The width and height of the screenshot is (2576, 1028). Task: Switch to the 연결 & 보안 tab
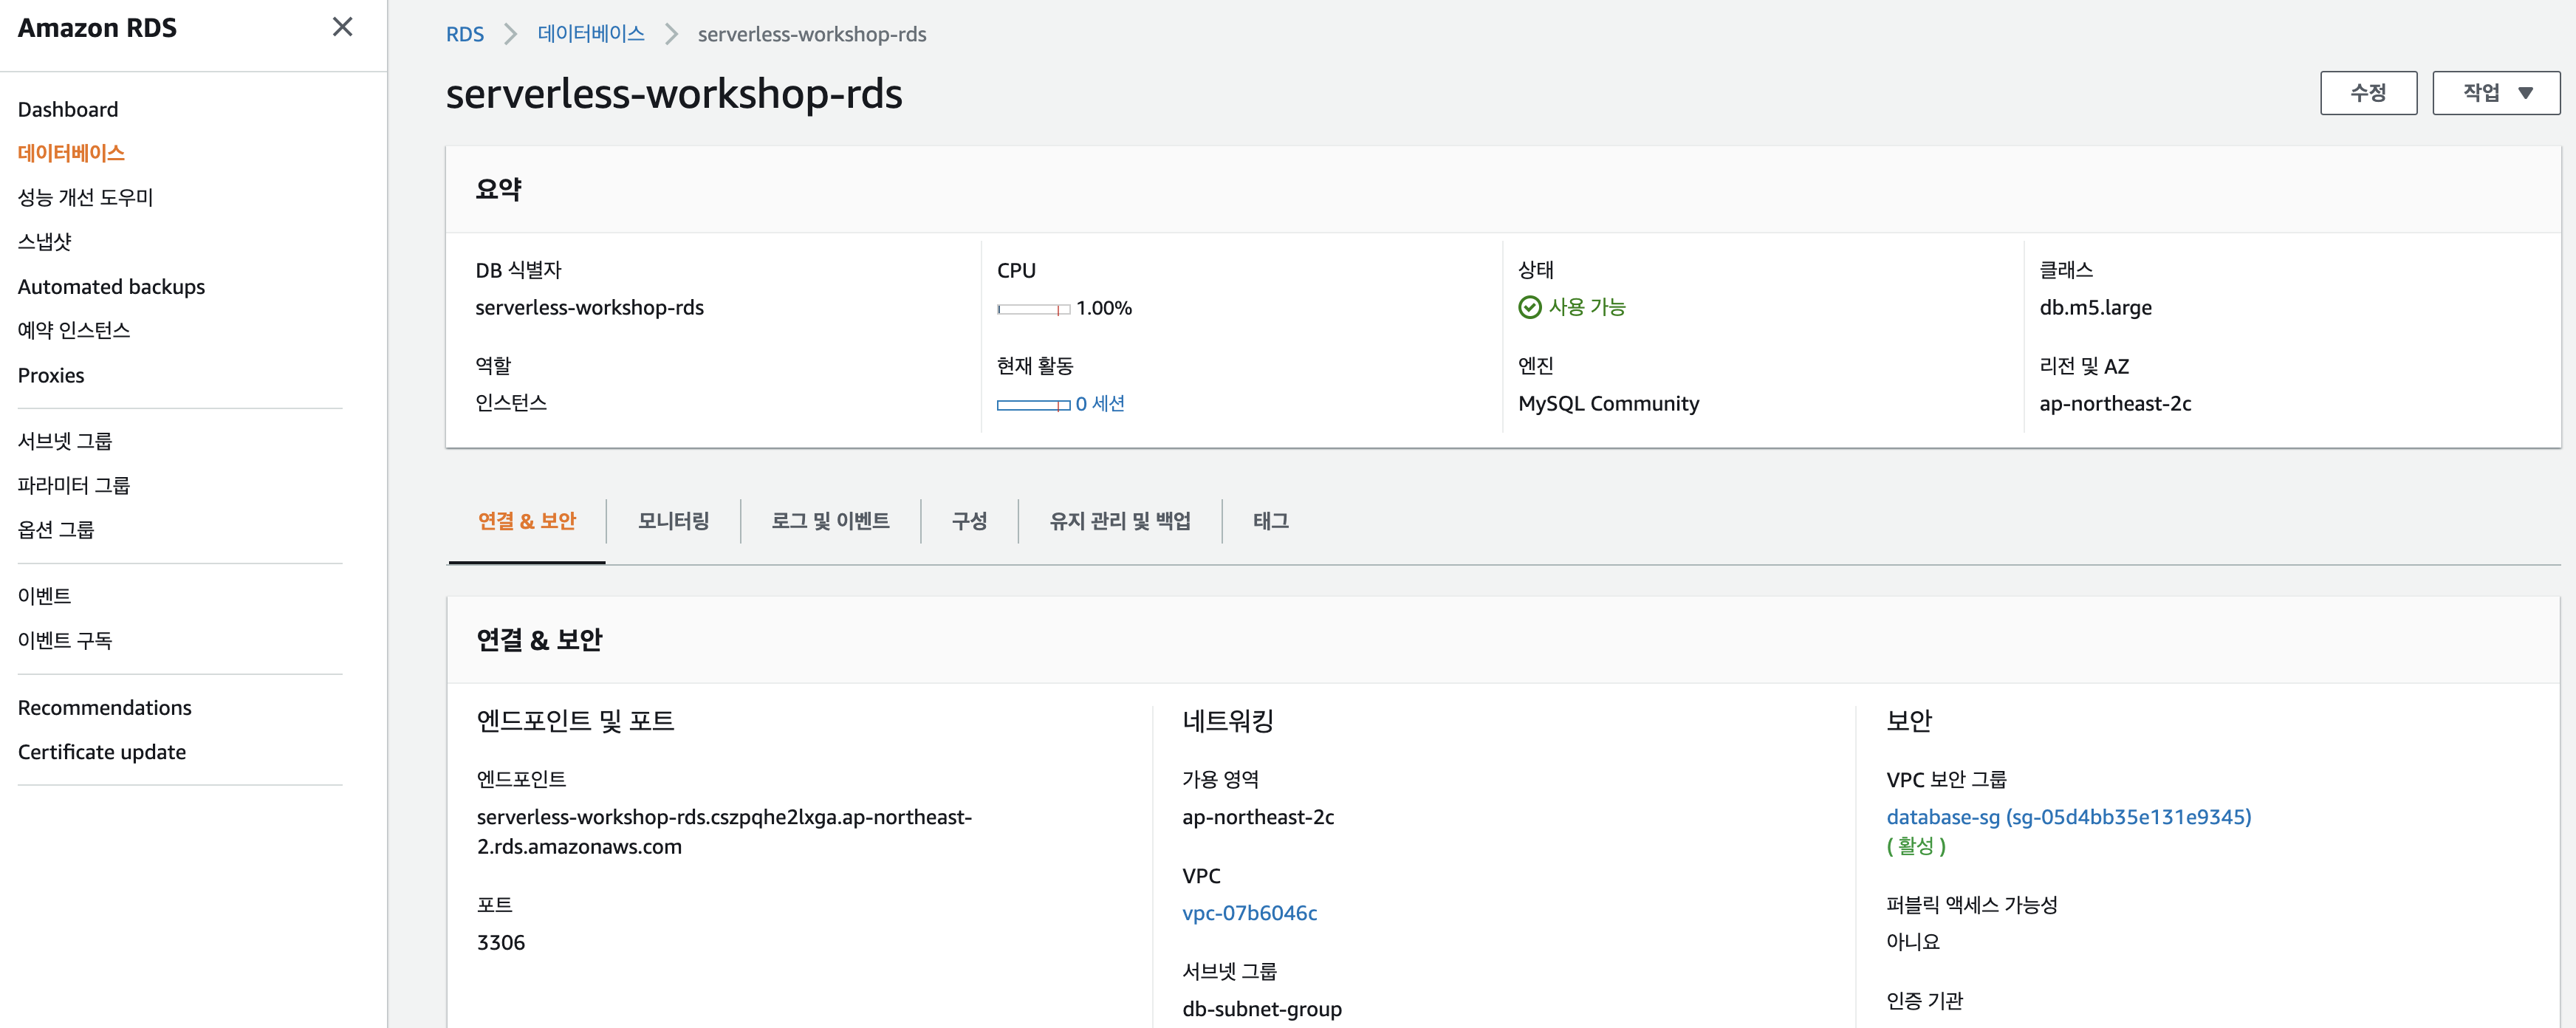point(527,521)
